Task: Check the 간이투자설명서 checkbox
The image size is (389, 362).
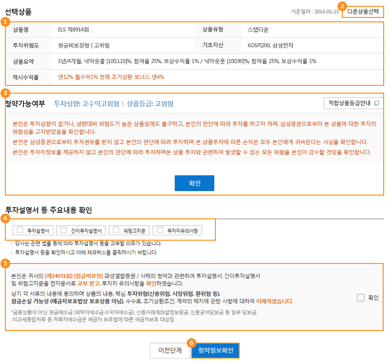Action: pos(64,230)
